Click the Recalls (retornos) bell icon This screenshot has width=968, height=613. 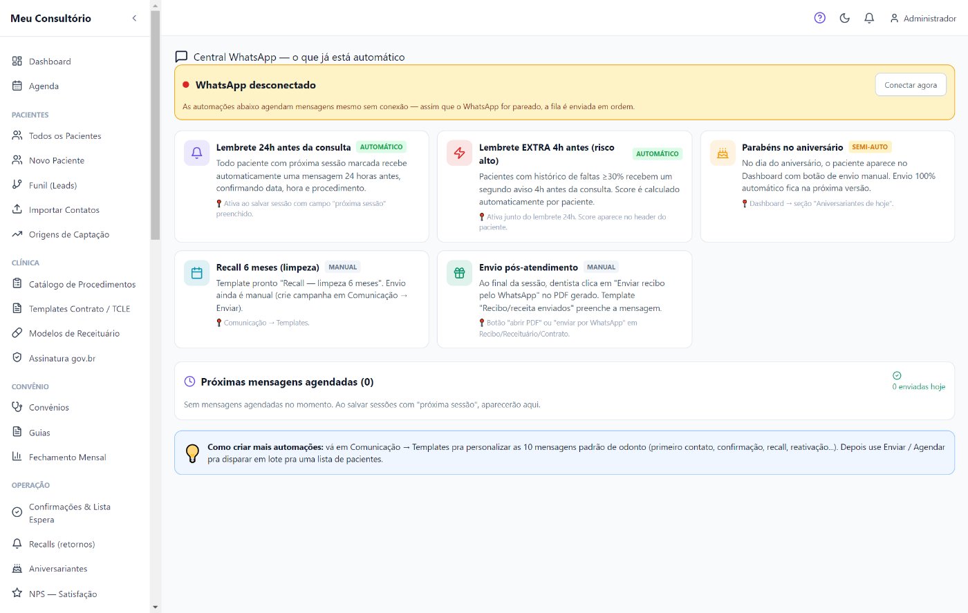click(x=17, y=544)
